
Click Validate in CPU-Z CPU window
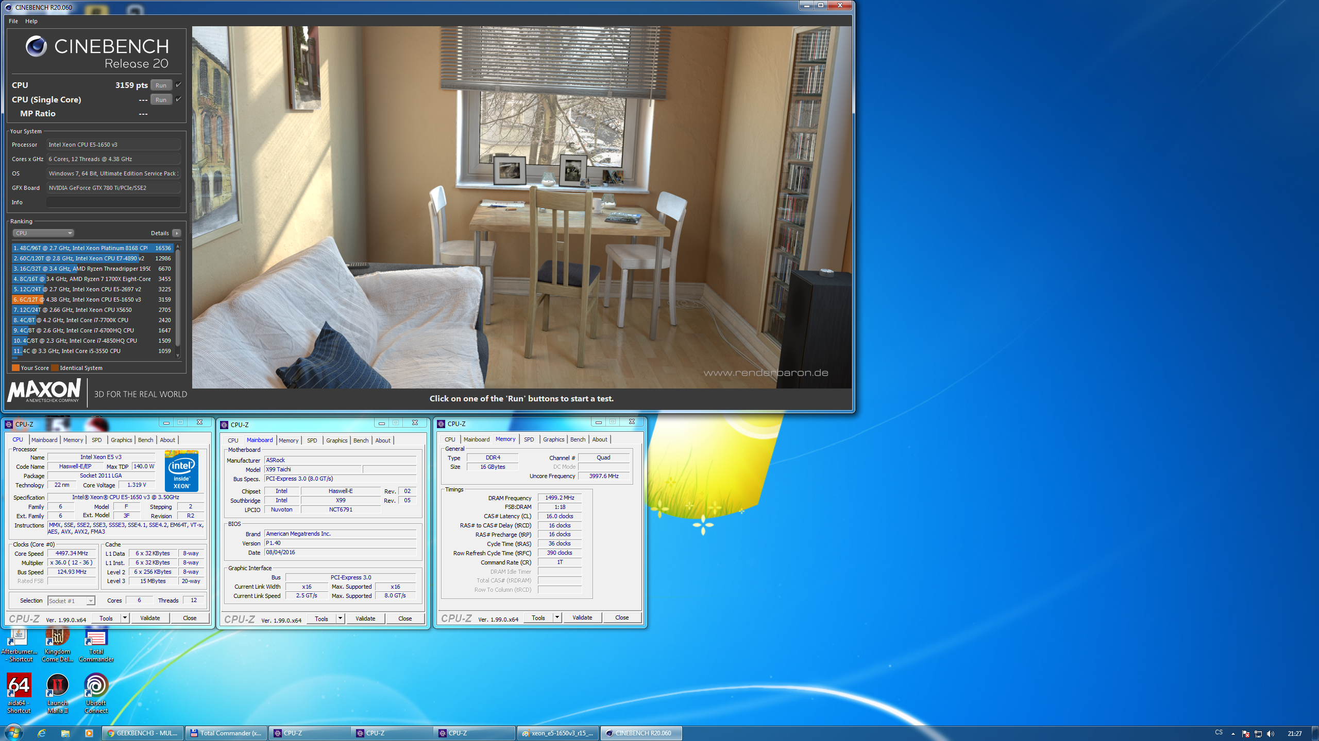(x=150, y=618)
